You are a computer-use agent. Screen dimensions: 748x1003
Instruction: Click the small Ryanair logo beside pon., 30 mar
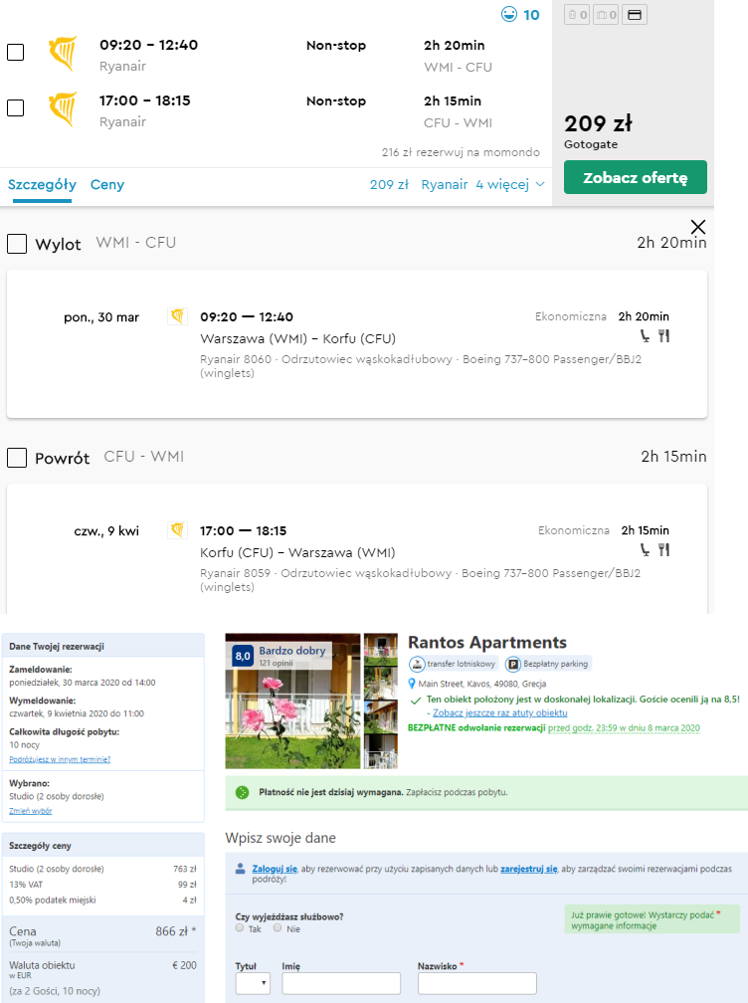click(x=177, y=316)
